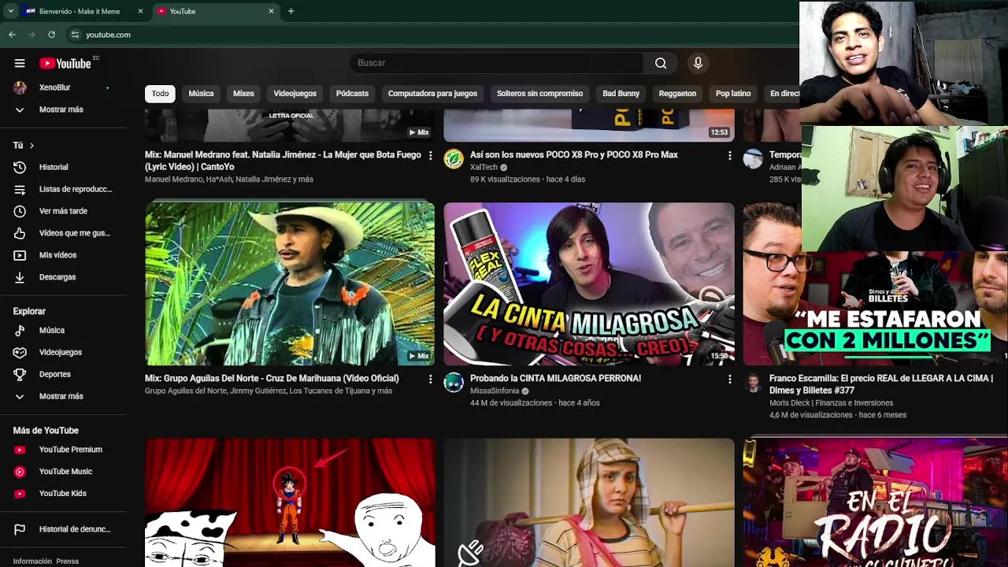The height and width of the screenshot is (567, 1008).
Task: Click Prensa footer link
Action: click(67, 561)
